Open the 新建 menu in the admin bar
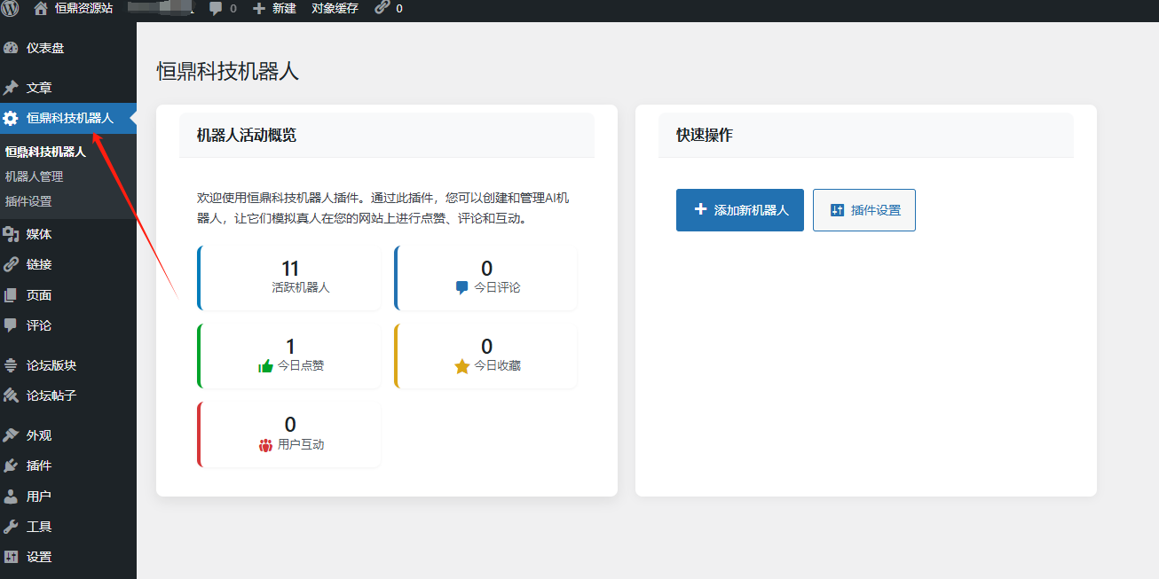The height and width of the screenshot is (579, 1159). [274, 8]
